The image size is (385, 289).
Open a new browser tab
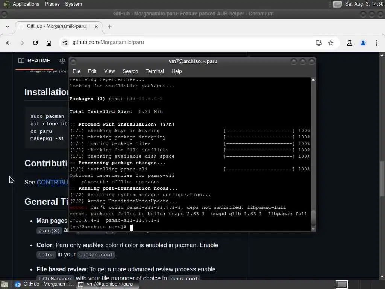pyautogui.click(x=110, y=27)
